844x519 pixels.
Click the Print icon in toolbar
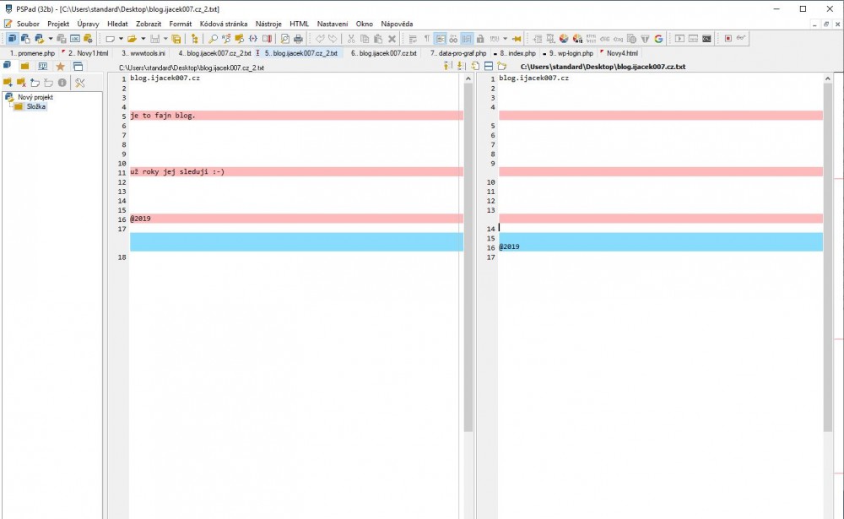click(297, 39)
